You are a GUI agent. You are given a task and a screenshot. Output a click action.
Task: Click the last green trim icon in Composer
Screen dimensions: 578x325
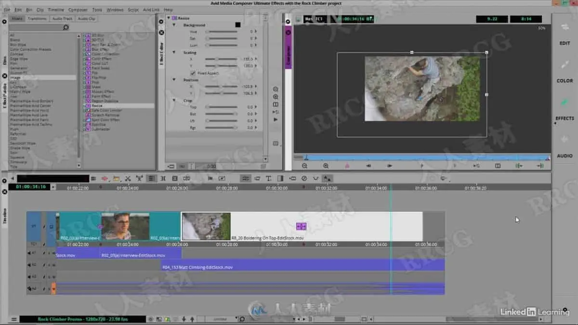(540, 166)
